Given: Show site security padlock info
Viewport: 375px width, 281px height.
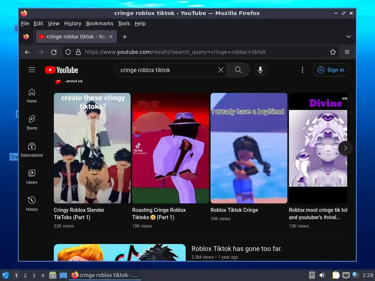Looking at the screenshot, I should click(78, 52).
